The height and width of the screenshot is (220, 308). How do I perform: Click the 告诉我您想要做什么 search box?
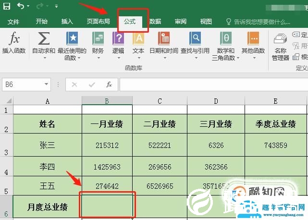259,22
